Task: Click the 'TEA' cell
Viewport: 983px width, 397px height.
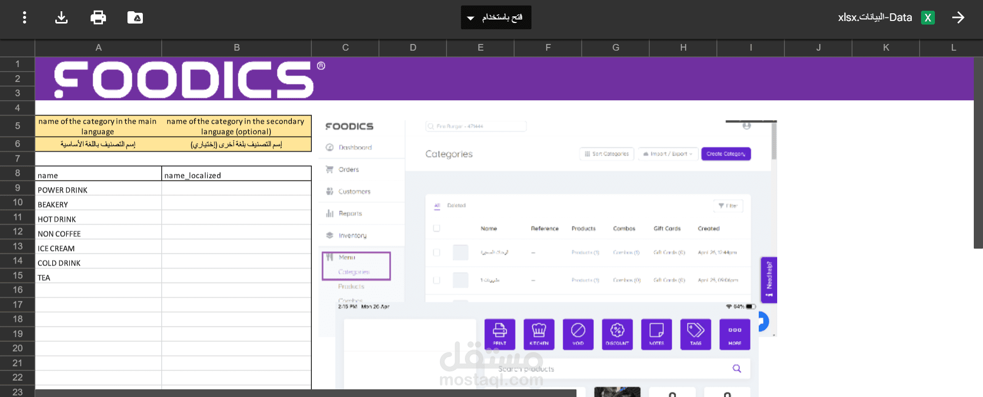Action: pyautogui.click(x=98, y=276)
